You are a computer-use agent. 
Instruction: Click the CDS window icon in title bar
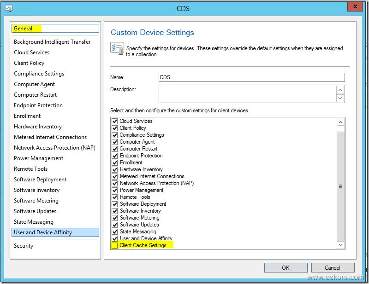coord(8,8)
